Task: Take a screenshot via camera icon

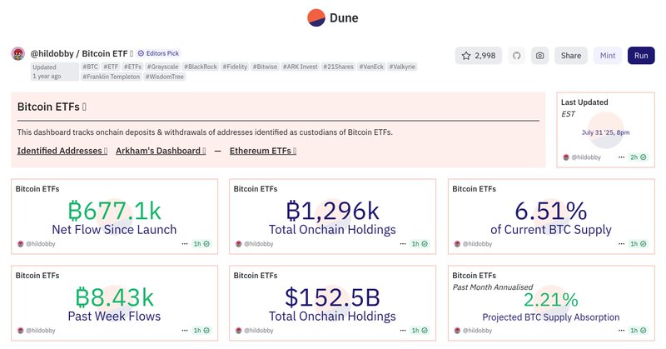Action: (x=539, y=56)
